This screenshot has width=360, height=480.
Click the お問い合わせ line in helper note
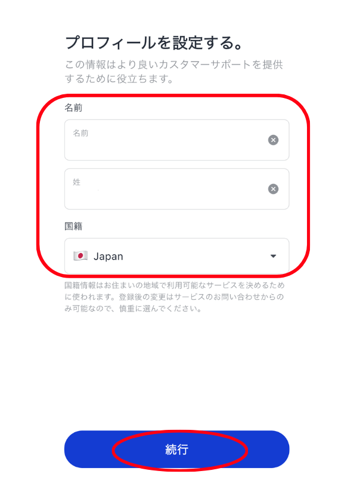[x=174, y=297]
